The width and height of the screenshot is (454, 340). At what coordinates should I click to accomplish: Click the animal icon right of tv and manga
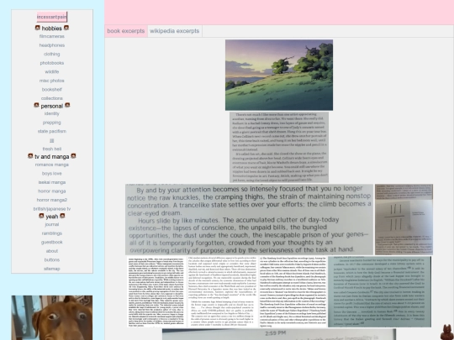[73, 156]
